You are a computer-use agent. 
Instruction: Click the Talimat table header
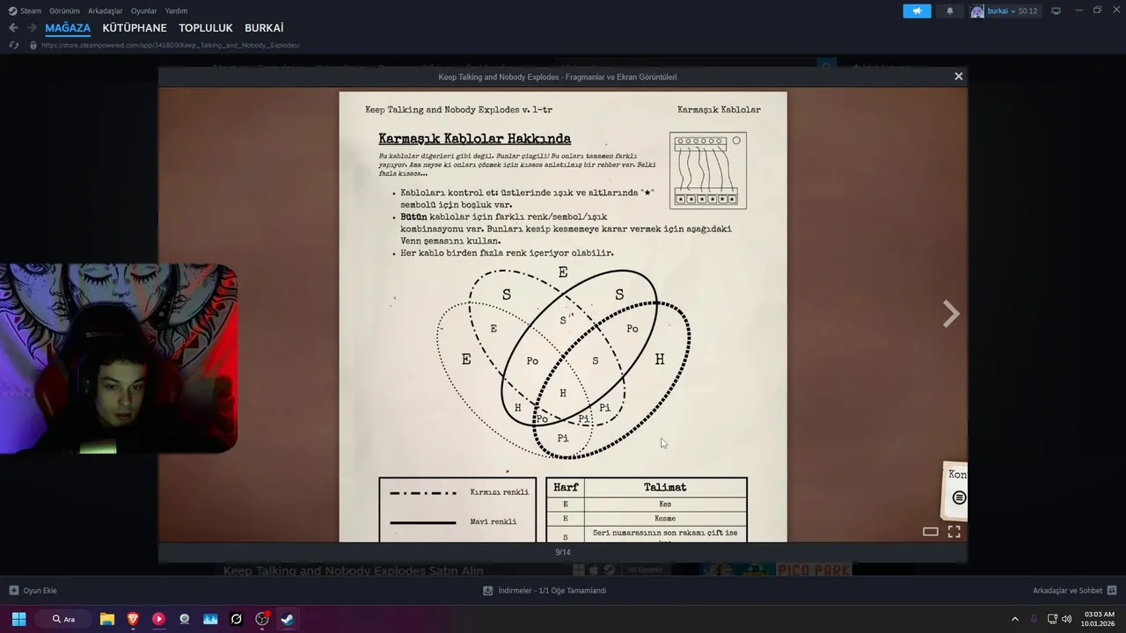[665, 487]
